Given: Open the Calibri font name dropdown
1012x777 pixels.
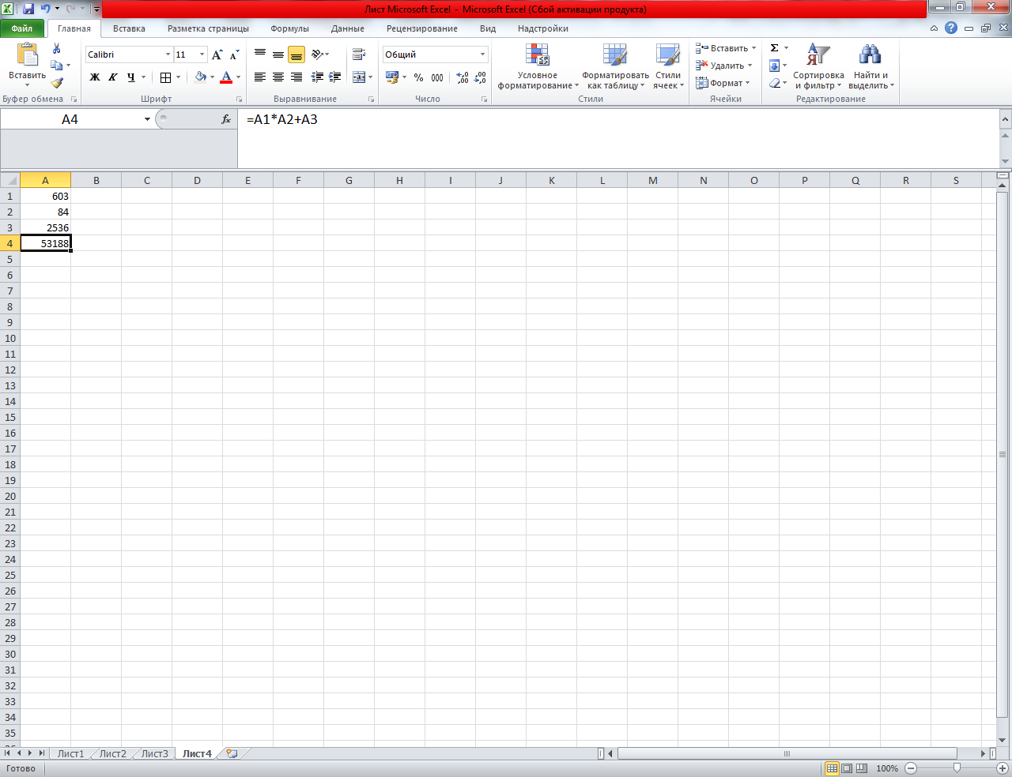Looking at the screenshot, I should coord(168,54).
